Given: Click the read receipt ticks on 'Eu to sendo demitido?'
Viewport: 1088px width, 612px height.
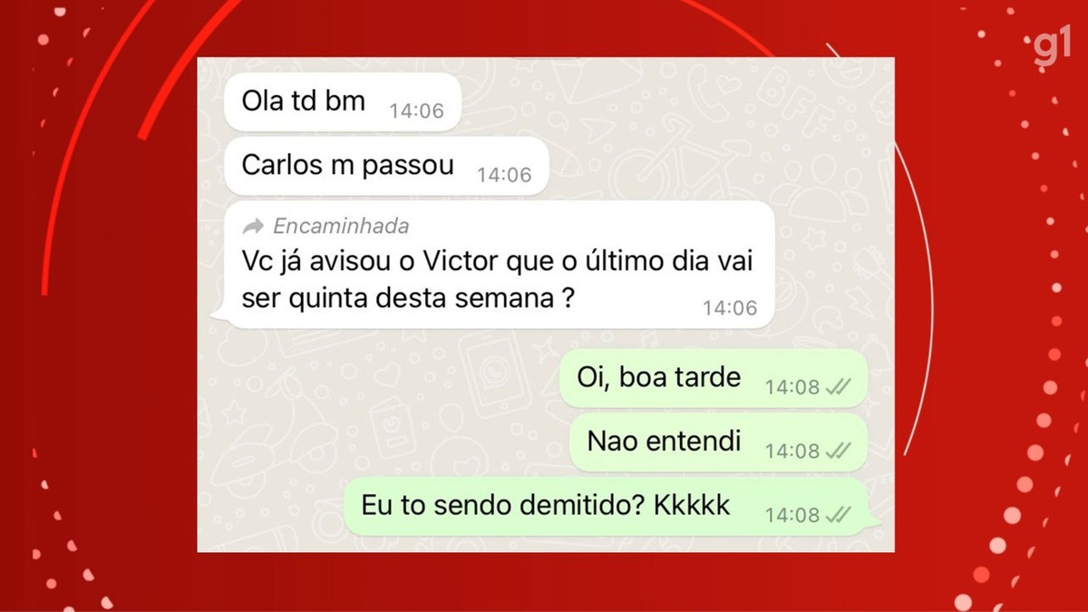Looking at the screenshot, I should pyautogui.click(x=839, y=515).
